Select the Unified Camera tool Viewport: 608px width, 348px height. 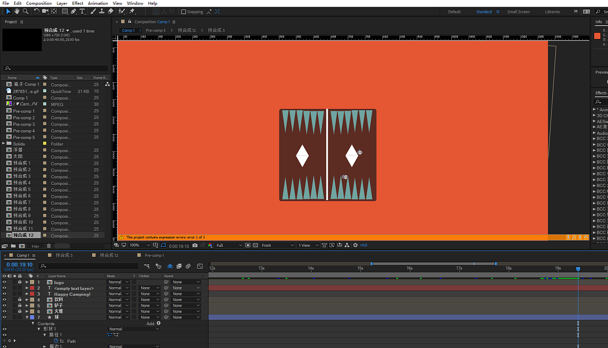[x=46, y=11]
